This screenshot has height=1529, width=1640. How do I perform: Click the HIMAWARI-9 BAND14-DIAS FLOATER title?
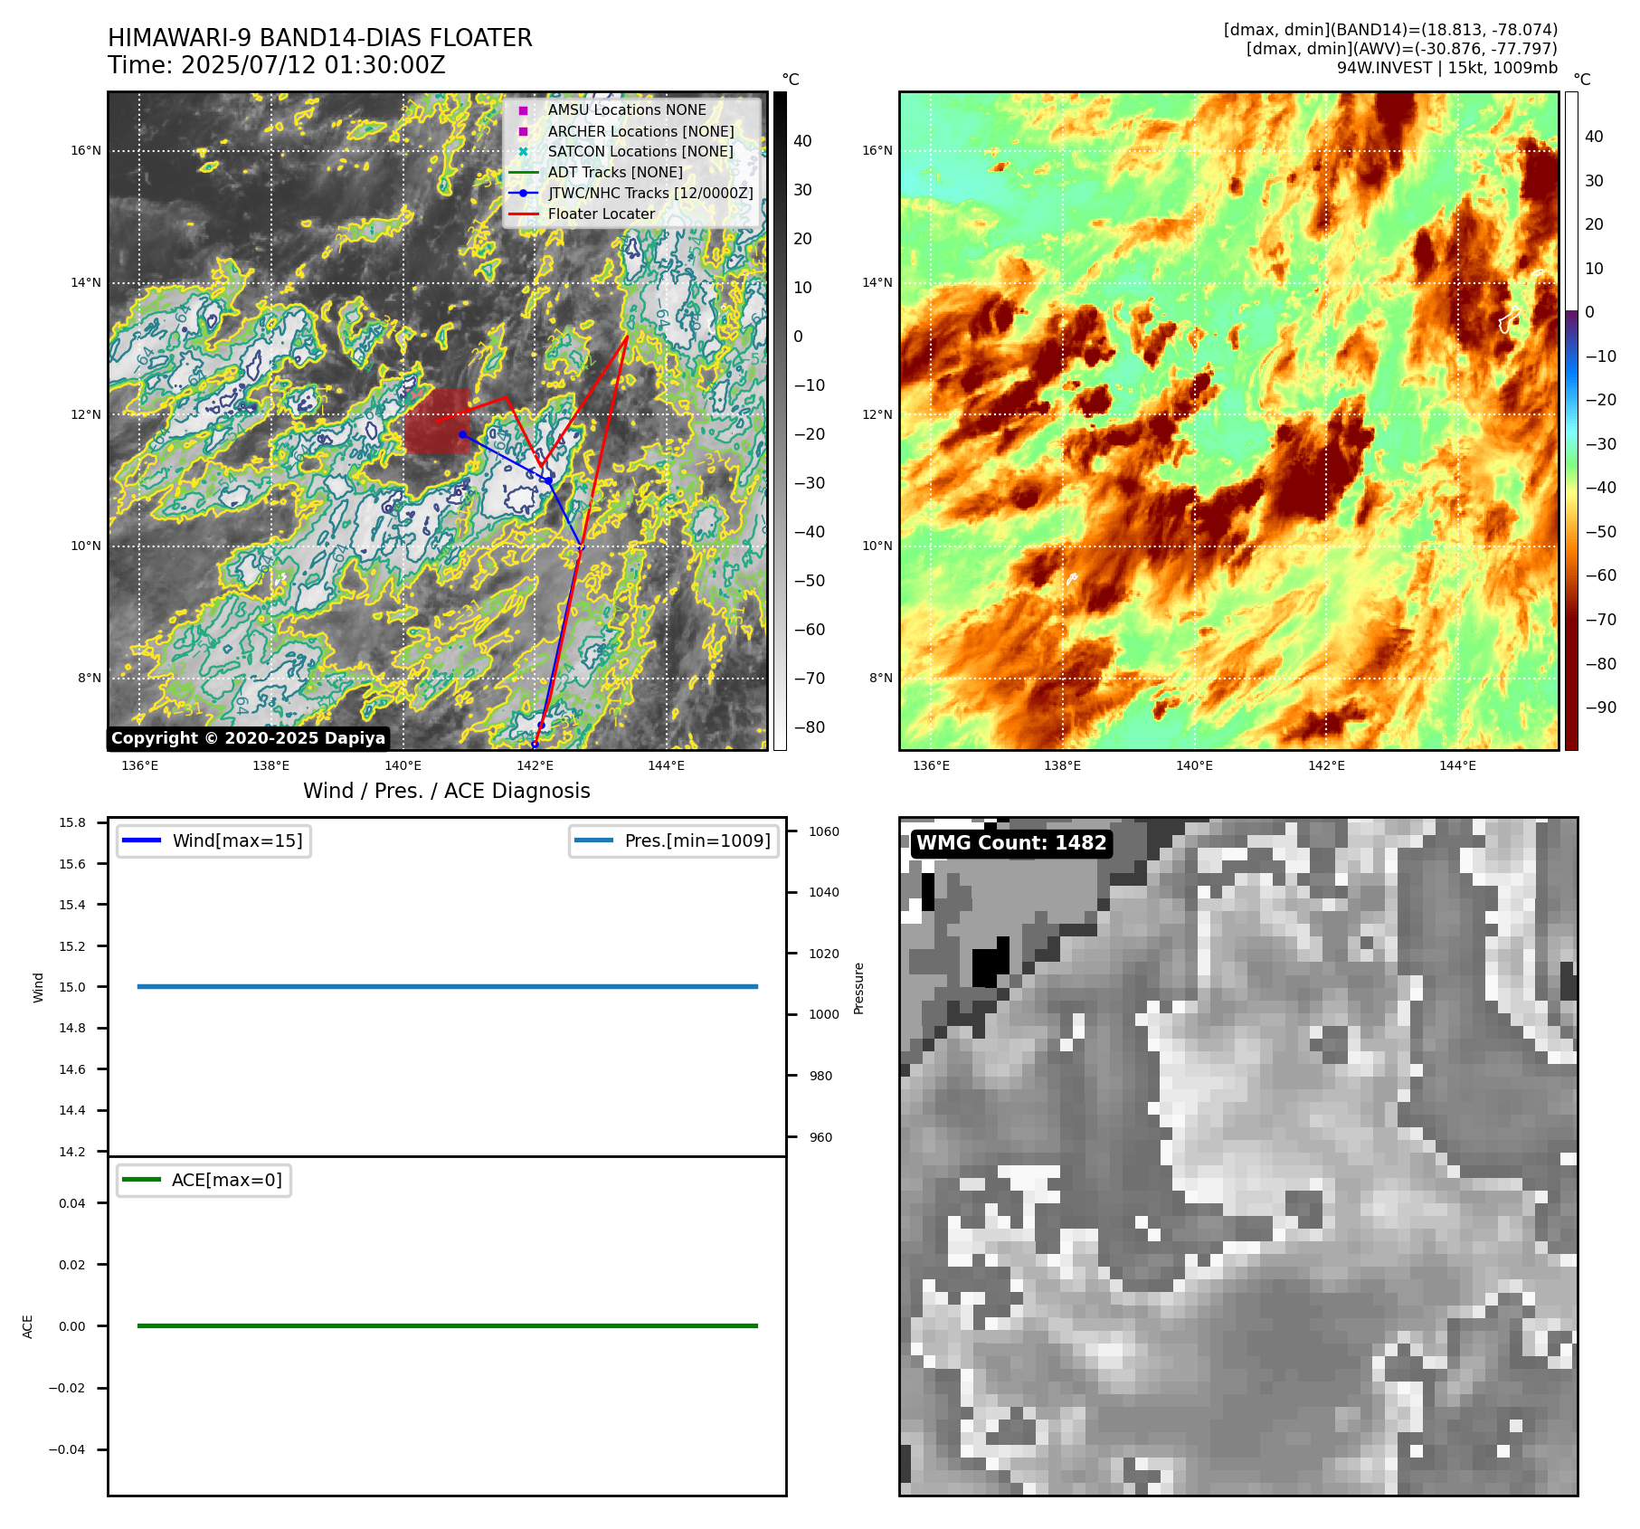[320, 38]
